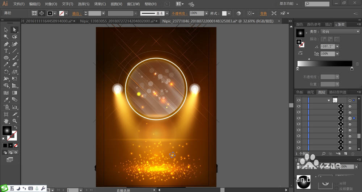
Task: Open the 样式 graphic style dropdown
Action: (x=229, y=13)
